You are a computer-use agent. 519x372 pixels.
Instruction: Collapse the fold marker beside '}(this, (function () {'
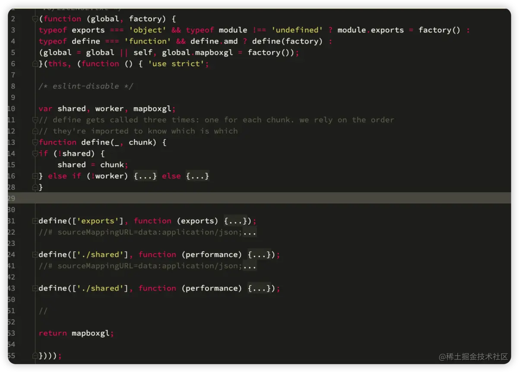pos(35,64)
